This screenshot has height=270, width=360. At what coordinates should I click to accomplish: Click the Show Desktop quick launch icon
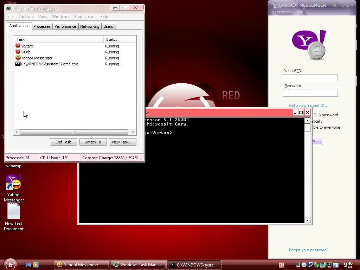coord(27,265)
